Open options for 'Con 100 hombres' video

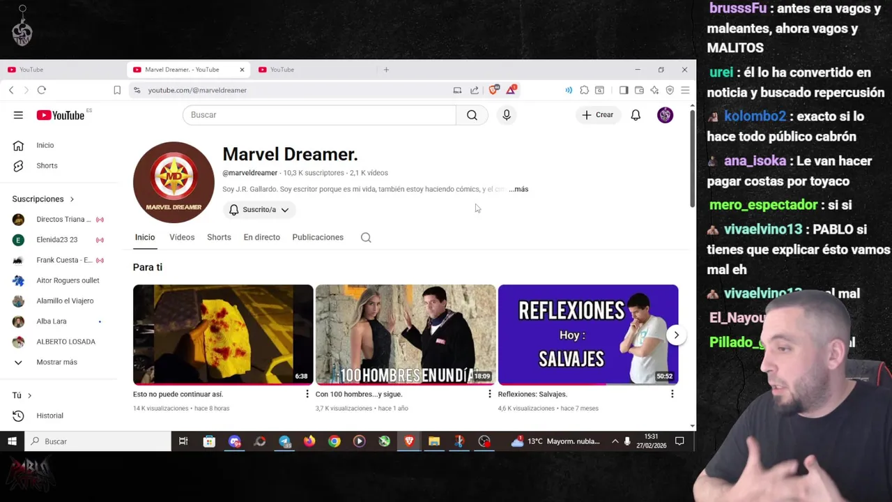click(x=489, y=395)
